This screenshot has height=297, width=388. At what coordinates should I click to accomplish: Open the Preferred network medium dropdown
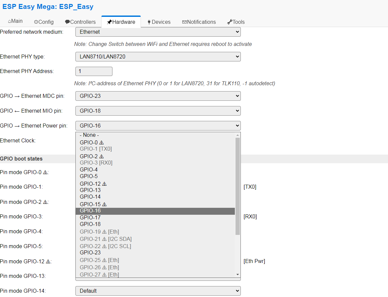tap(158, 32)
